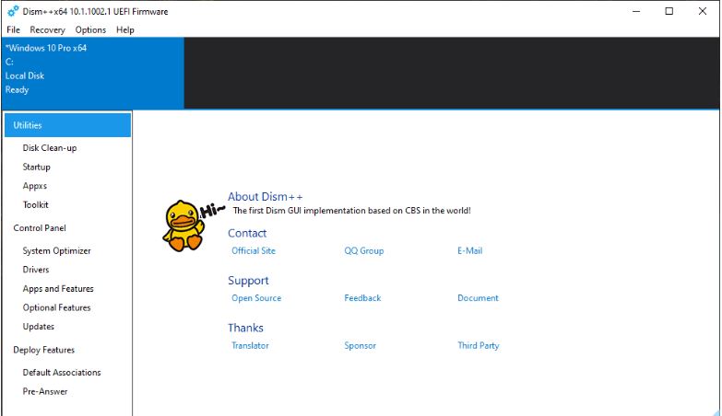Click the yellow duck mascot image

click(x=183, y=225)
